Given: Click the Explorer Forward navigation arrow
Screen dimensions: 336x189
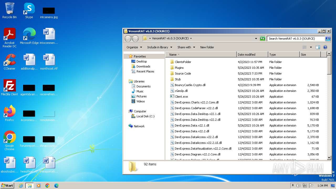Looking at the screenshot, I should click(135, 39).
